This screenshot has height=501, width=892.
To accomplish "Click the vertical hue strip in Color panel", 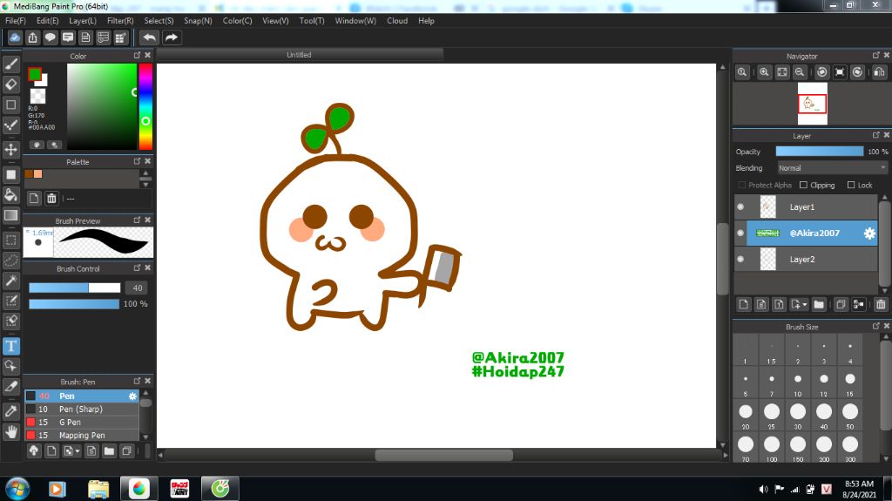I will click(x=145, y=106).
